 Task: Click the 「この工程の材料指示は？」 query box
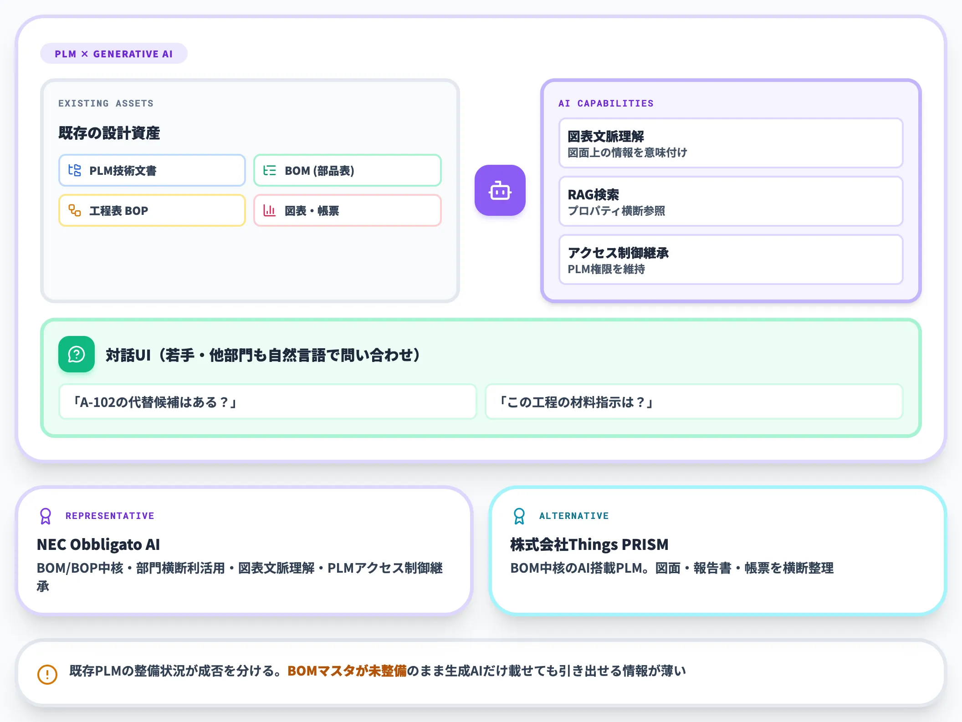(694, 402)
